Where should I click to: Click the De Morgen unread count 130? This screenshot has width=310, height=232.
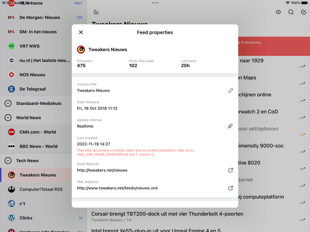[x=79, y=17]
